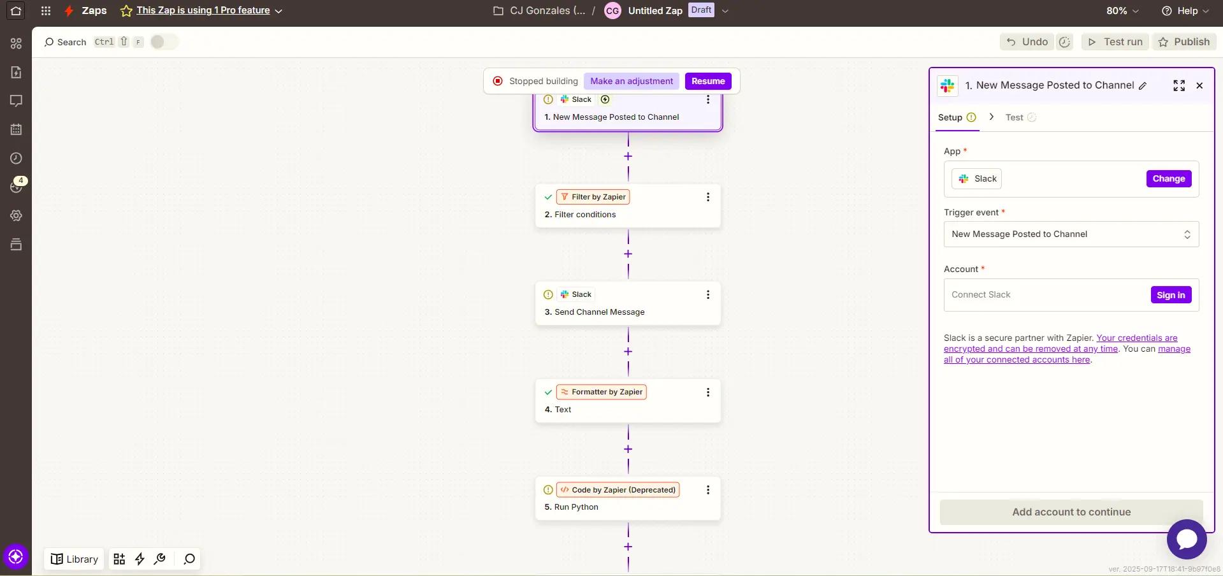Open search icon in bottom toolbar
The height and width of the screenshot is (576, 1223).
click(189, 559)
